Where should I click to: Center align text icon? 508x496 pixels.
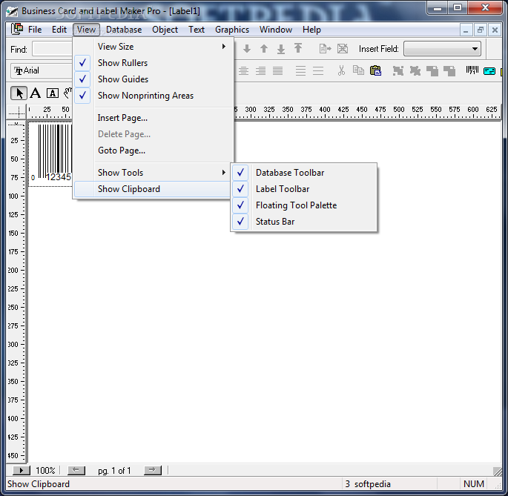(x=244, y=70)
